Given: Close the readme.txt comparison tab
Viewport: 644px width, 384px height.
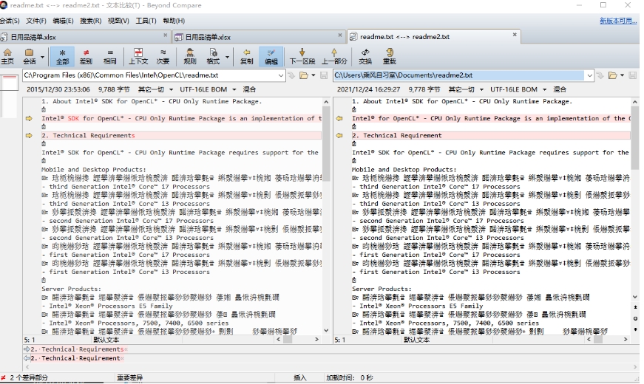Looking at the screenshot, I should 515,35.
